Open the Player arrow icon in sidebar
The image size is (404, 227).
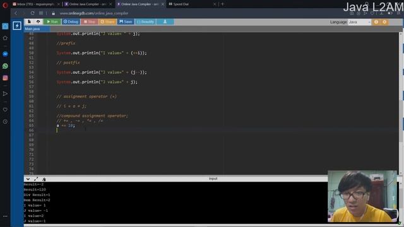(5, 94)
